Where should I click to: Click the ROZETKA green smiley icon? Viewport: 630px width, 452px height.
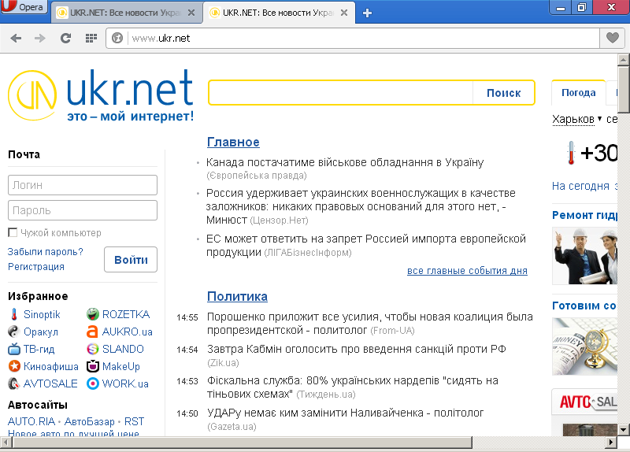(93, 314)
